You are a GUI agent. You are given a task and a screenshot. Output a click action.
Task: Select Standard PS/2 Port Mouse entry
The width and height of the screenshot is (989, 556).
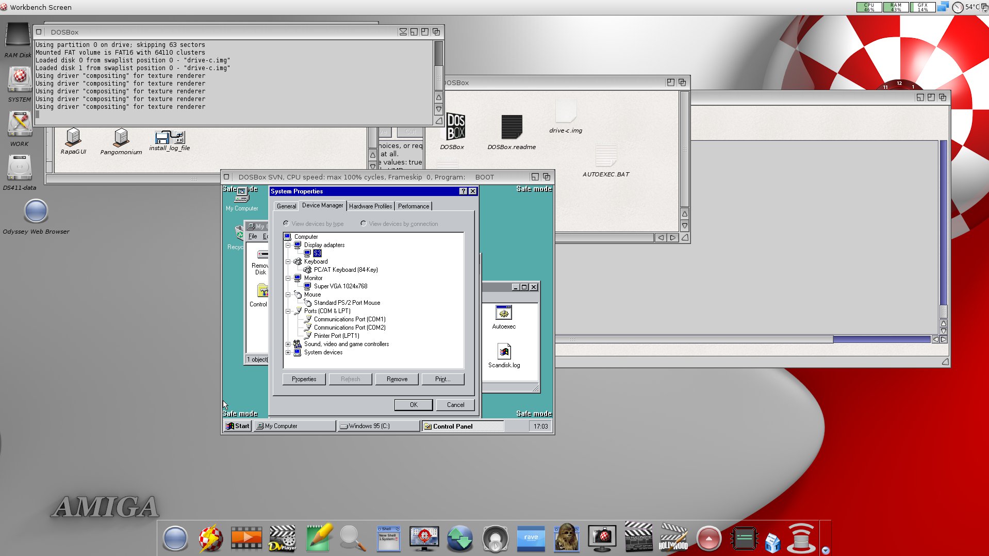click(x=347, y=303)
